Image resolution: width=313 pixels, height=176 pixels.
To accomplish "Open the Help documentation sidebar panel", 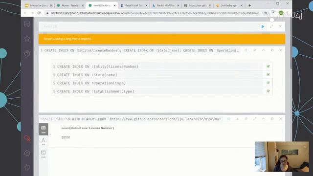I will (27, 53).
